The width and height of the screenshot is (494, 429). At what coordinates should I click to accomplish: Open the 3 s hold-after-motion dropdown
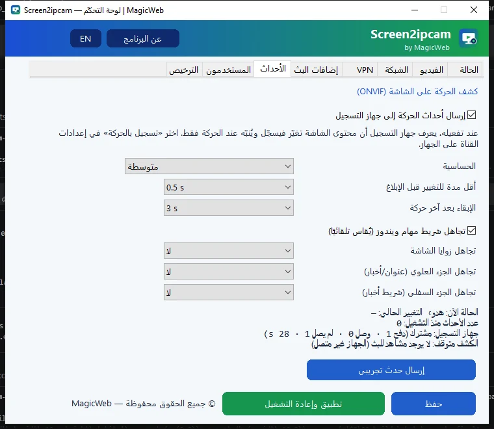(x=229, y=208)
